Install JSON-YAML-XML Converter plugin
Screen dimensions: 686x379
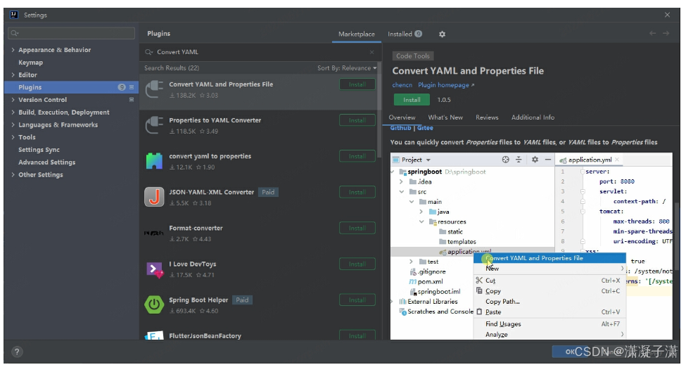tap(357, 192)
